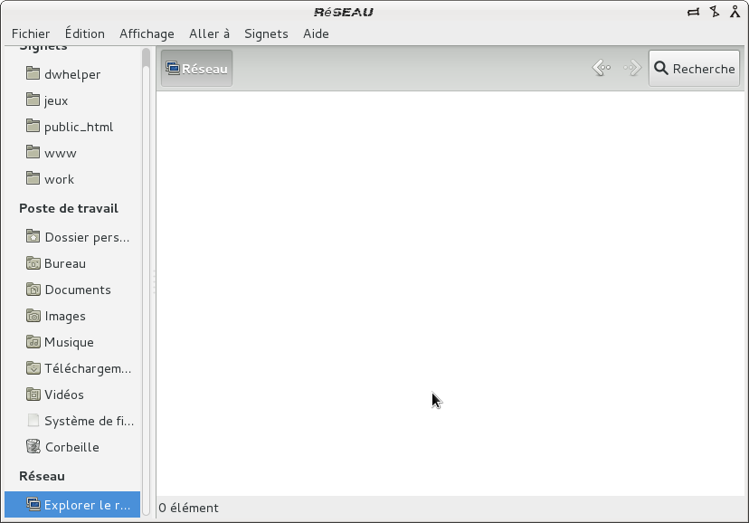Click the home folder icon by Dossier pers...
This screenshot has height=523, width=749.
pyautogui.click(x=33, y=236)
